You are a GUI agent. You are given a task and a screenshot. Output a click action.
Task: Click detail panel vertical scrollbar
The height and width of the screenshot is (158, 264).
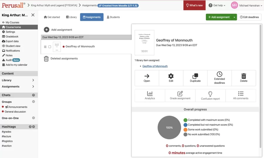pyautogui.click(x=260, y=86)
